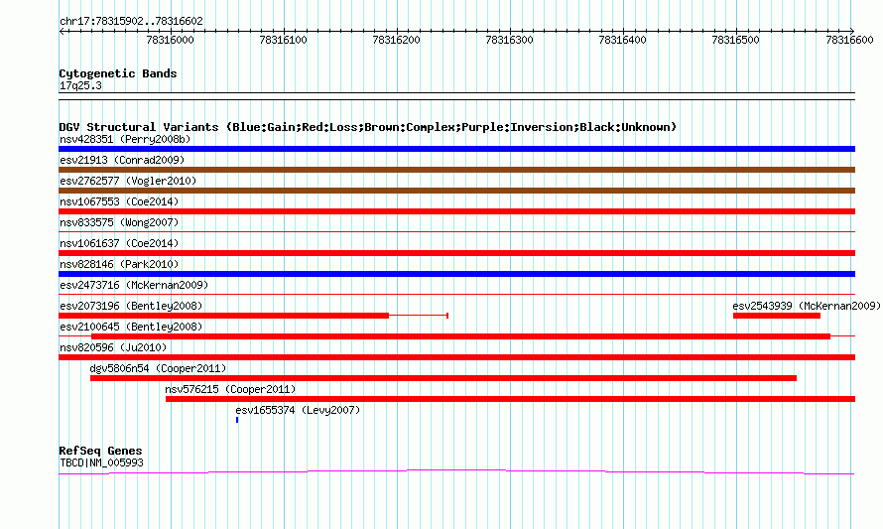Click the chr17:78315902..78316602 region label

tap(131, 21)
